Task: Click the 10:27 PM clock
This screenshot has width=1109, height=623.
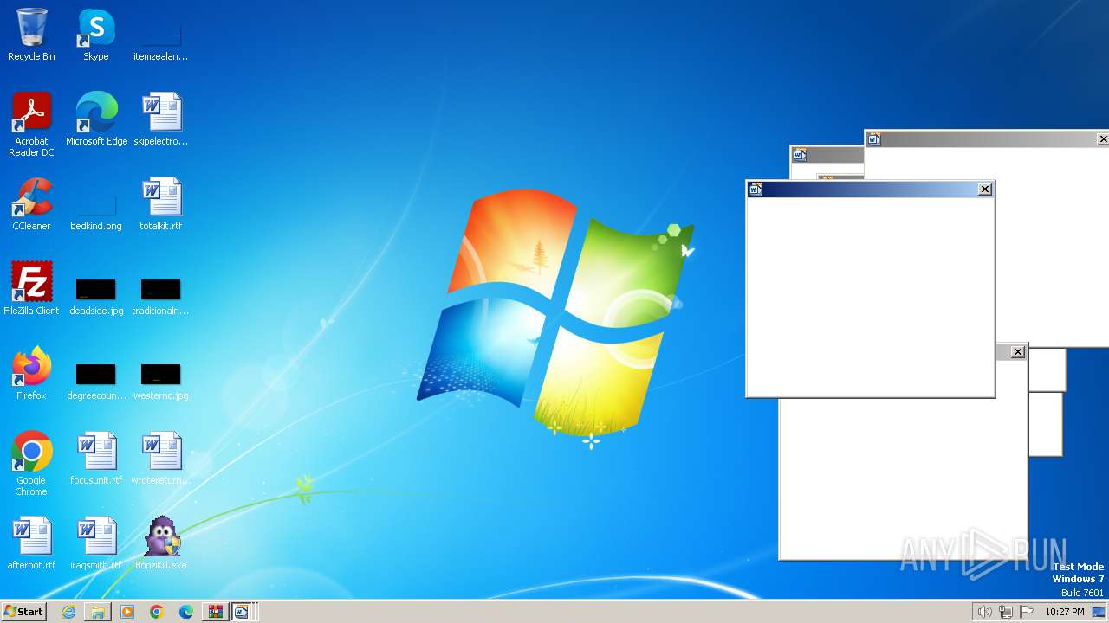Action: [x=1064, y=612]
